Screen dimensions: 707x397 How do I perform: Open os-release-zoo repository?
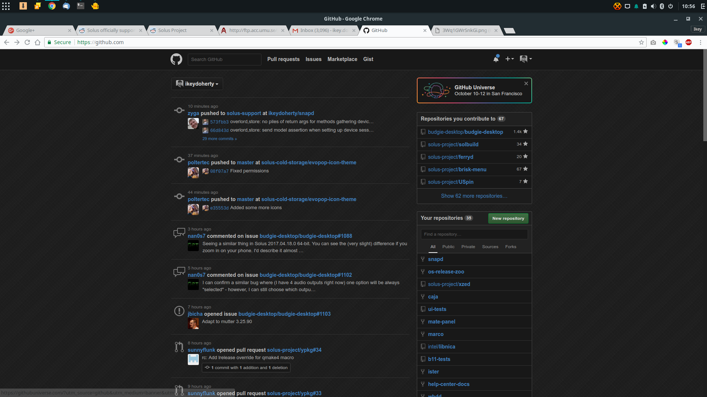point(446,272)
